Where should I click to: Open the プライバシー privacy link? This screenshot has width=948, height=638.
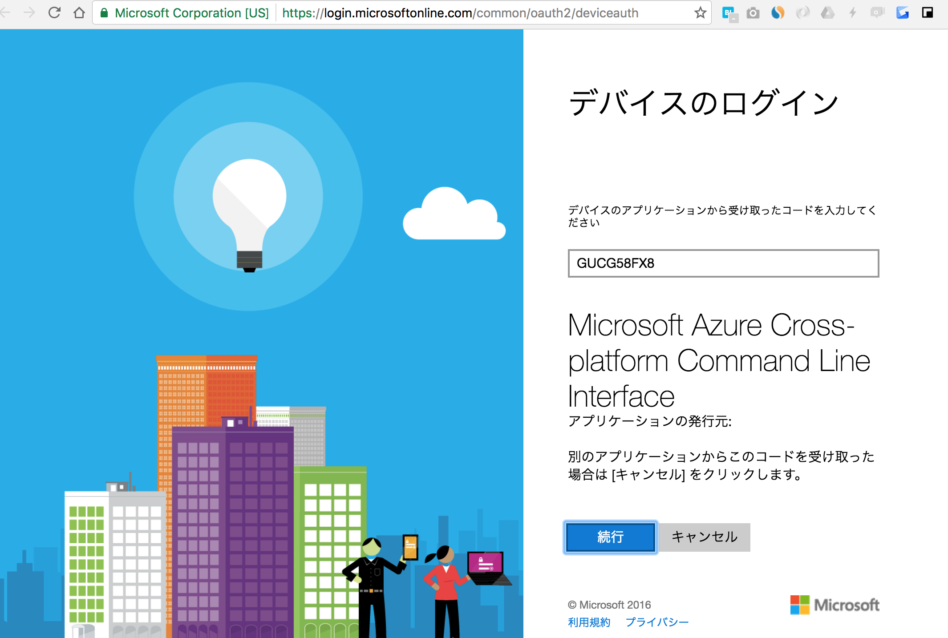coord(657,622)
